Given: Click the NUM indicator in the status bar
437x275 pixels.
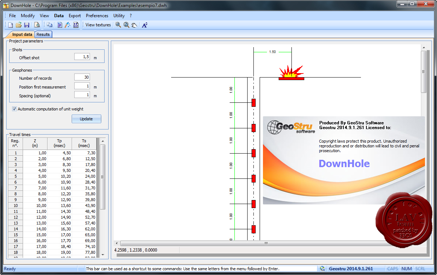Looking at the screenshot, I should 407,268.
